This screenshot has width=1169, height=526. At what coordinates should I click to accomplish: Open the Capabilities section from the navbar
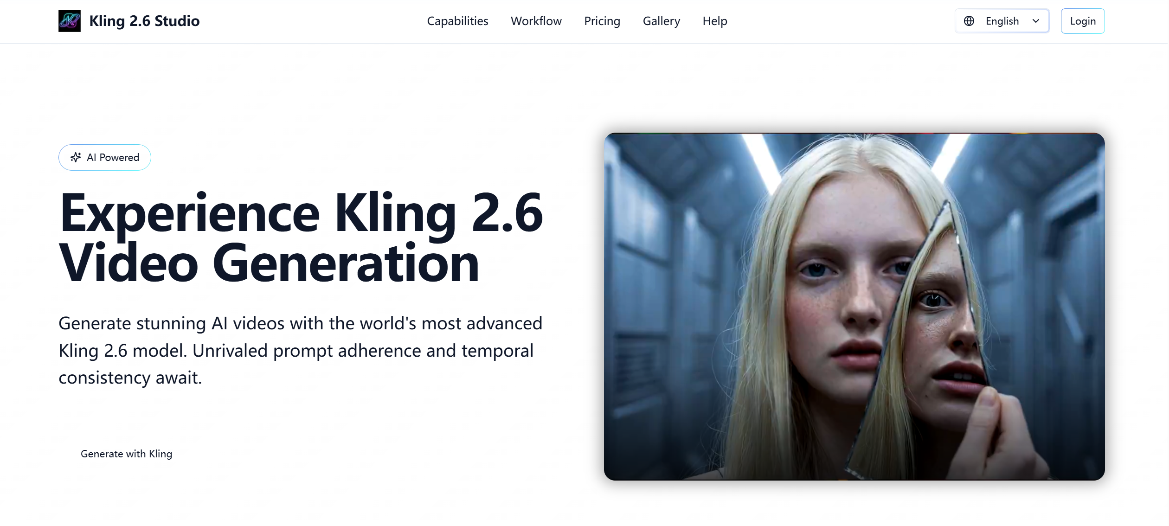(x=458, y=21)
